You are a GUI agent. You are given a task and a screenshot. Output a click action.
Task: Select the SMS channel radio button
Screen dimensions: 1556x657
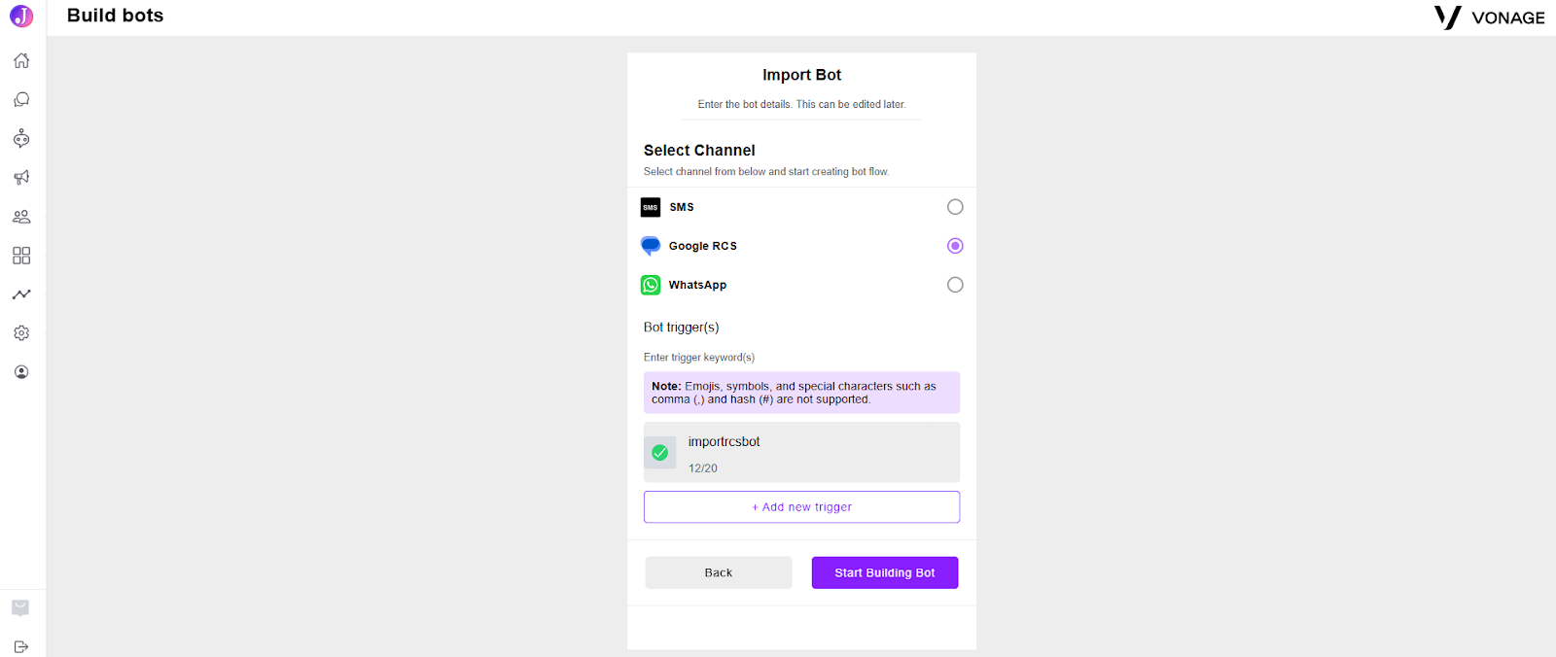955,207
